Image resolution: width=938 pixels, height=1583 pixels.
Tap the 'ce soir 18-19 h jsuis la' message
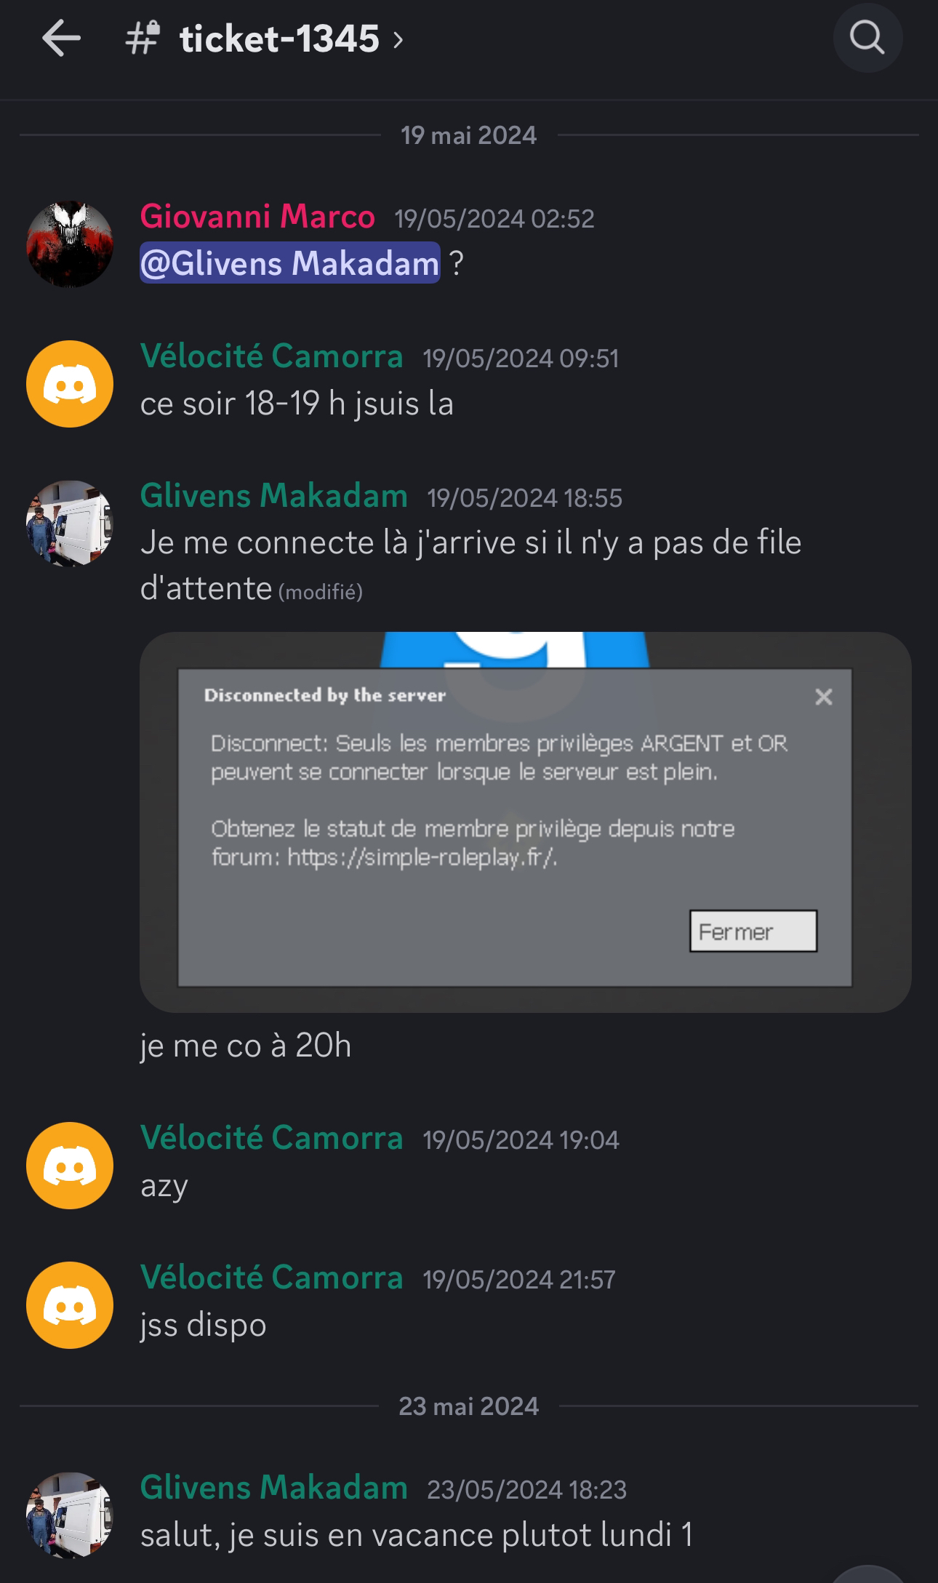pos(297,404)
